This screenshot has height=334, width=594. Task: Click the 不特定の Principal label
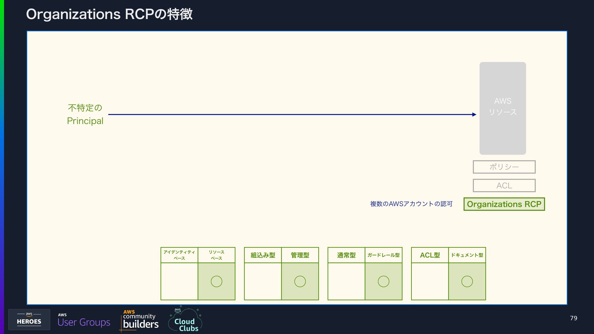pos(85,114)
